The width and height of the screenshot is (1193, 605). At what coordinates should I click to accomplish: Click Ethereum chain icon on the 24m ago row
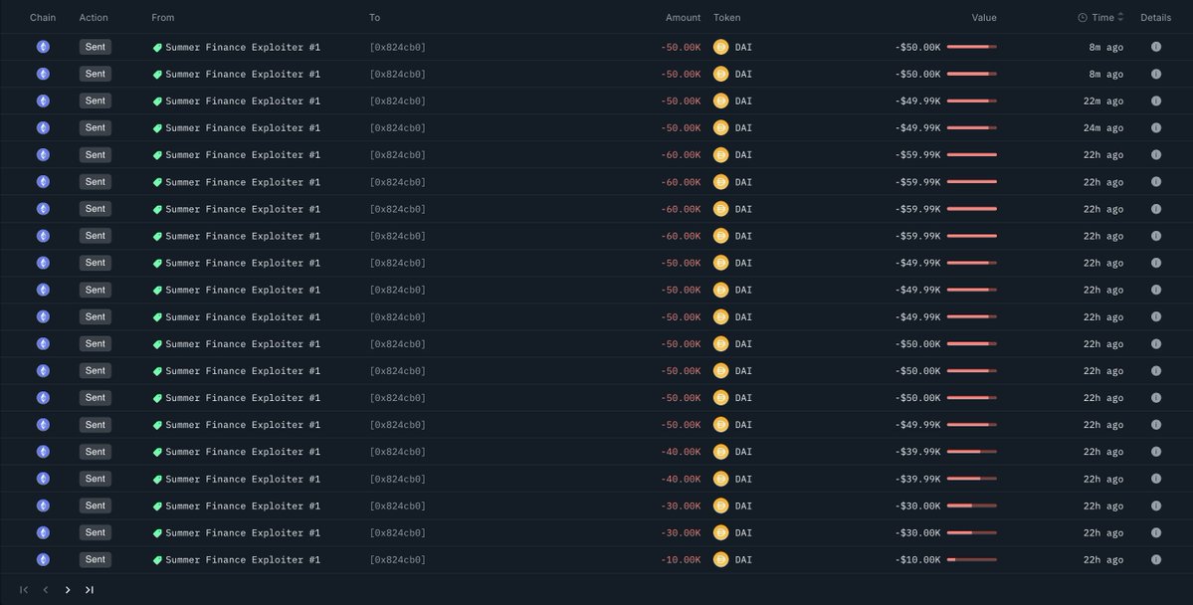tap(44, 127)
